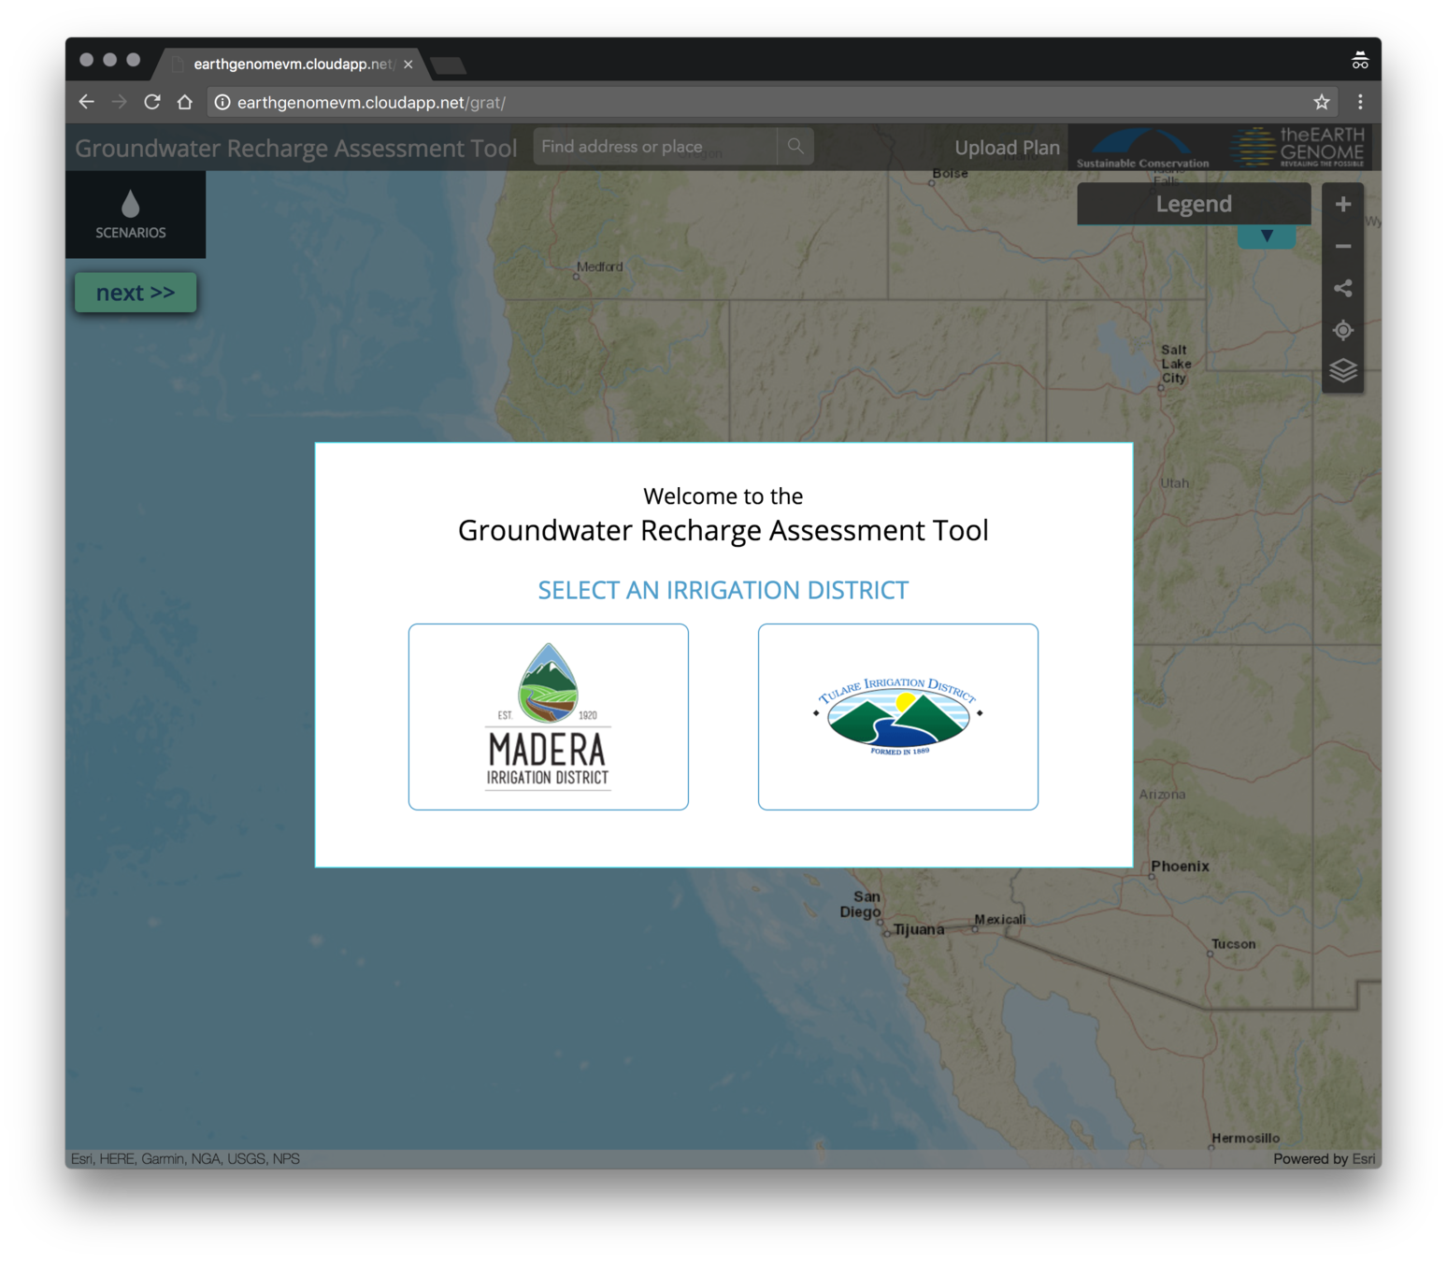The height and width of the screenshot is (1262, 1447).
Task: Click the Groundwater Recharge Assessment Tool header title
Action: (295, 149)
